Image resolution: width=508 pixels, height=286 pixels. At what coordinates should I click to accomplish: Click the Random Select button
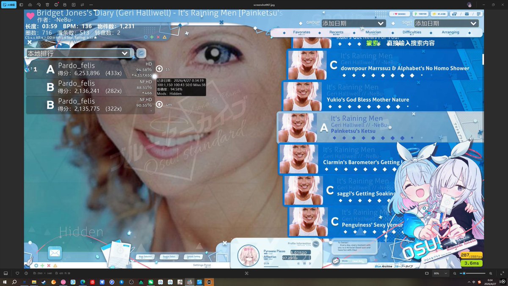tap(169, 257)
